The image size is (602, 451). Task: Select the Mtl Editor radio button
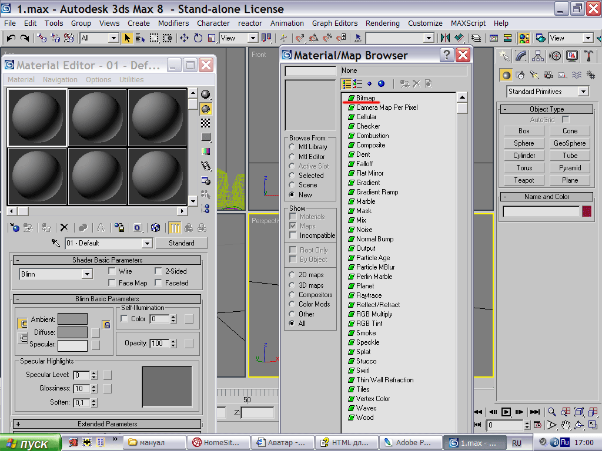pyautogui.click(x=292, y=156)
